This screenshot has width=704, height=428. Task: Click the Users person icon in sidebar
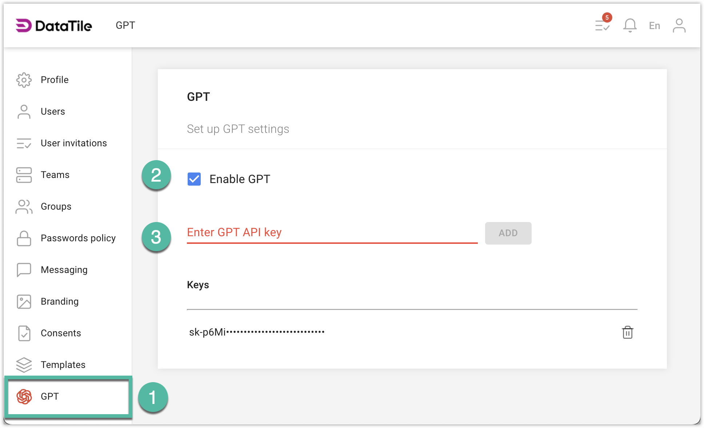click(x=24, y=111)
